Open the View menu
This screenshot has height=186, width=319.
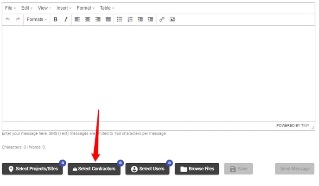pyautogui.click(x=44, y=8)
